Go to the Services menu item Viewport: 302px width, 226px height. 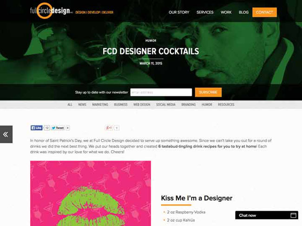coord(205,13)
